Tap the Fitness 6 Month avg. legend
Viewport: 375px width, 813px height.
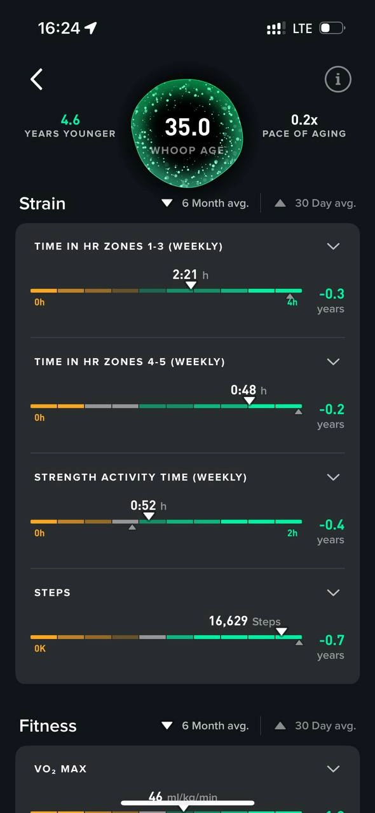[205, 725]
